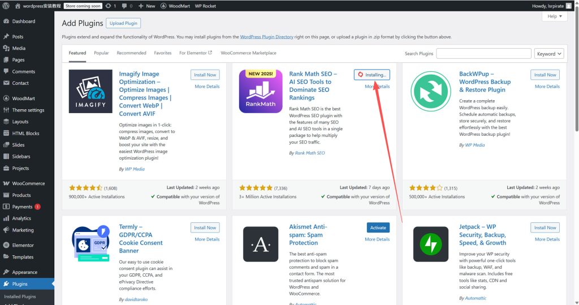Install the Imagify Image Optimization plugin
The image size is (579, 305).
[x=205, y=75]
